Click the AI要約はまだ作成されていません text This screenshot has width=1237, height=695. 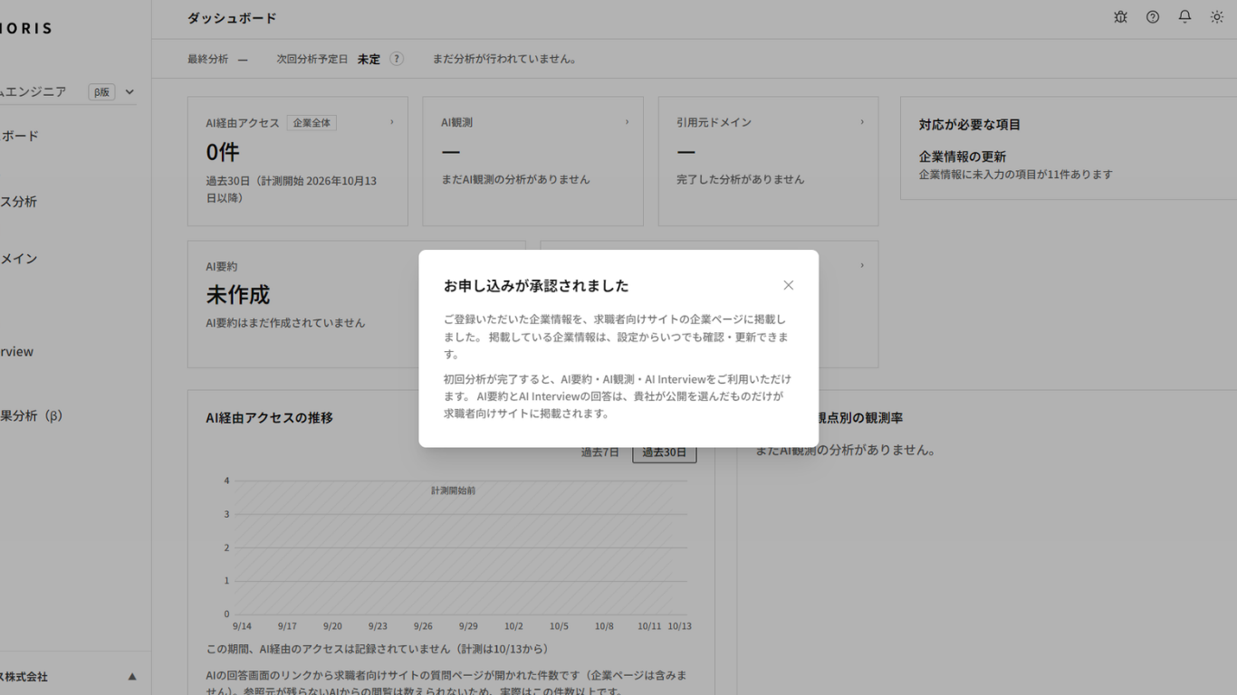tap(285, 323)
